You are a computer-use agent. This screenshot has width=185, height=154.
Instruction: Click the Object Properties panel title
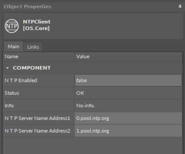27,7
